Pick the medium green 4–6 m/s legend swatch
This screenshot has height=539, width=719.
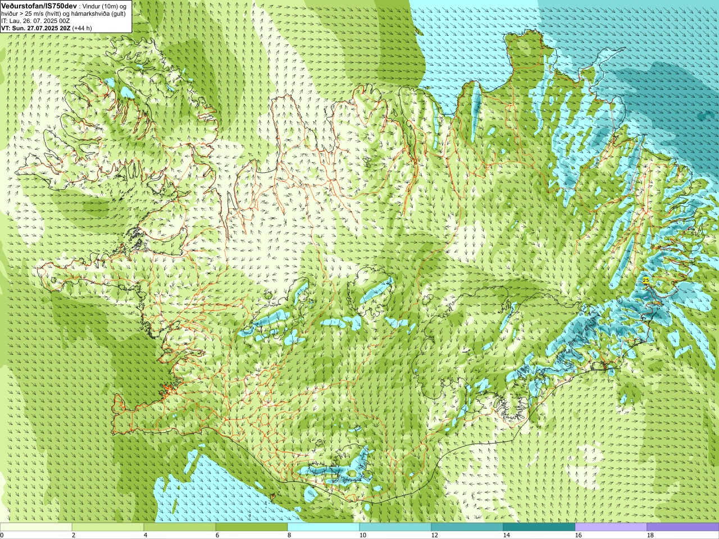click(180, 527)
